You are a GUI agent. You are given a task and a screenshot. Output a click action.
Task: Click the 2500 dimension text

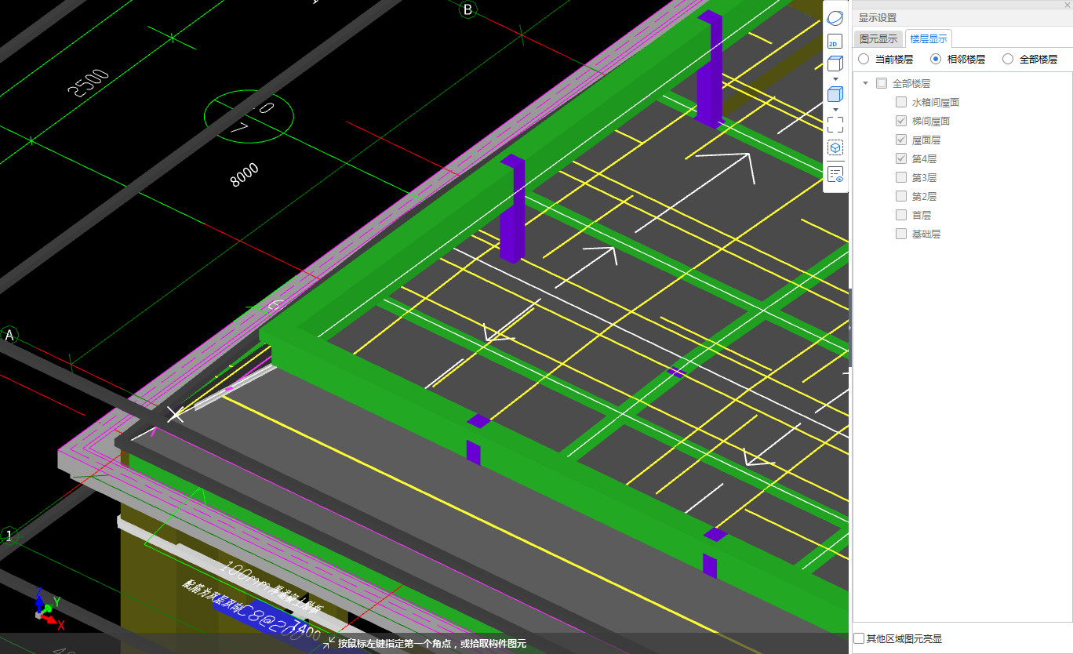[x=88, y=83]
